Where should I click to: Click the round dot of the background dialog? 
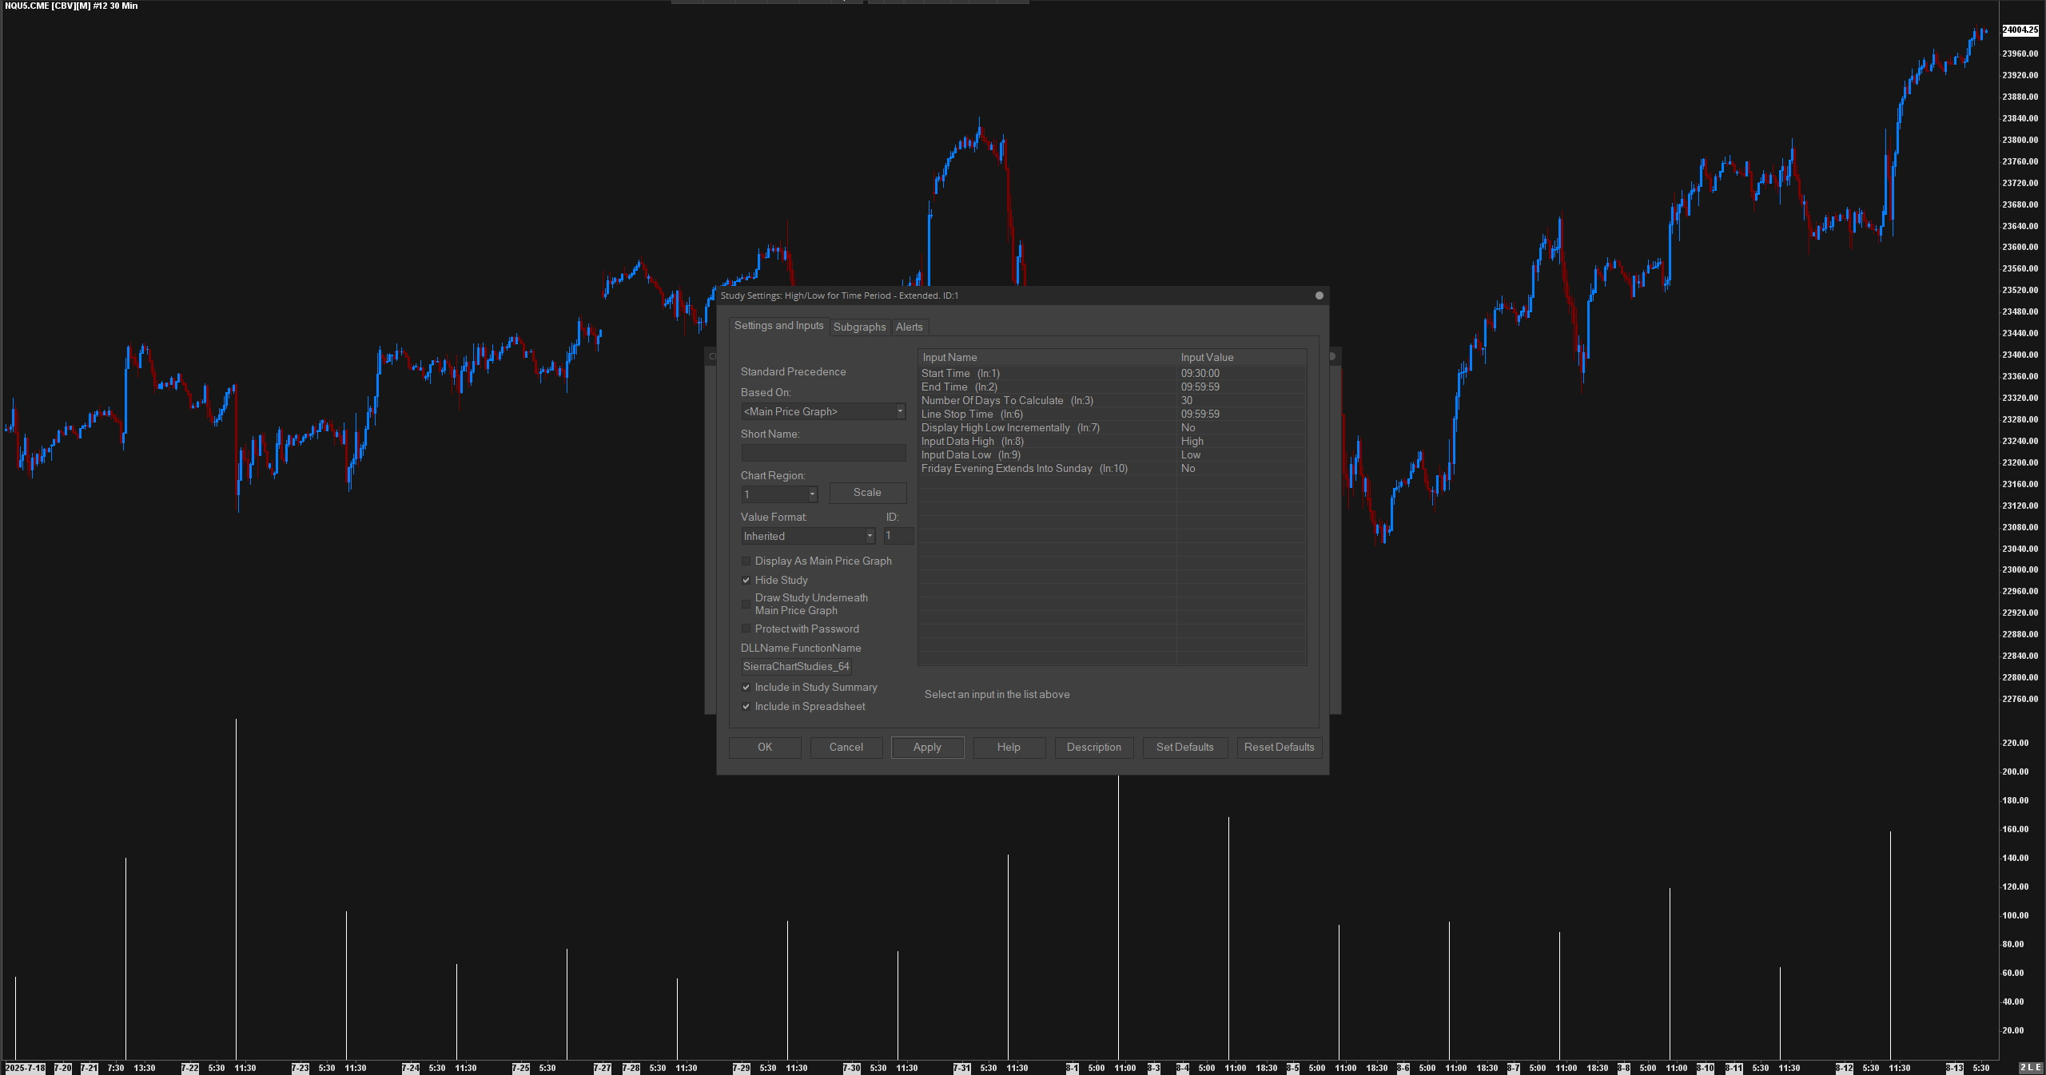click(x=1332, y=356)
